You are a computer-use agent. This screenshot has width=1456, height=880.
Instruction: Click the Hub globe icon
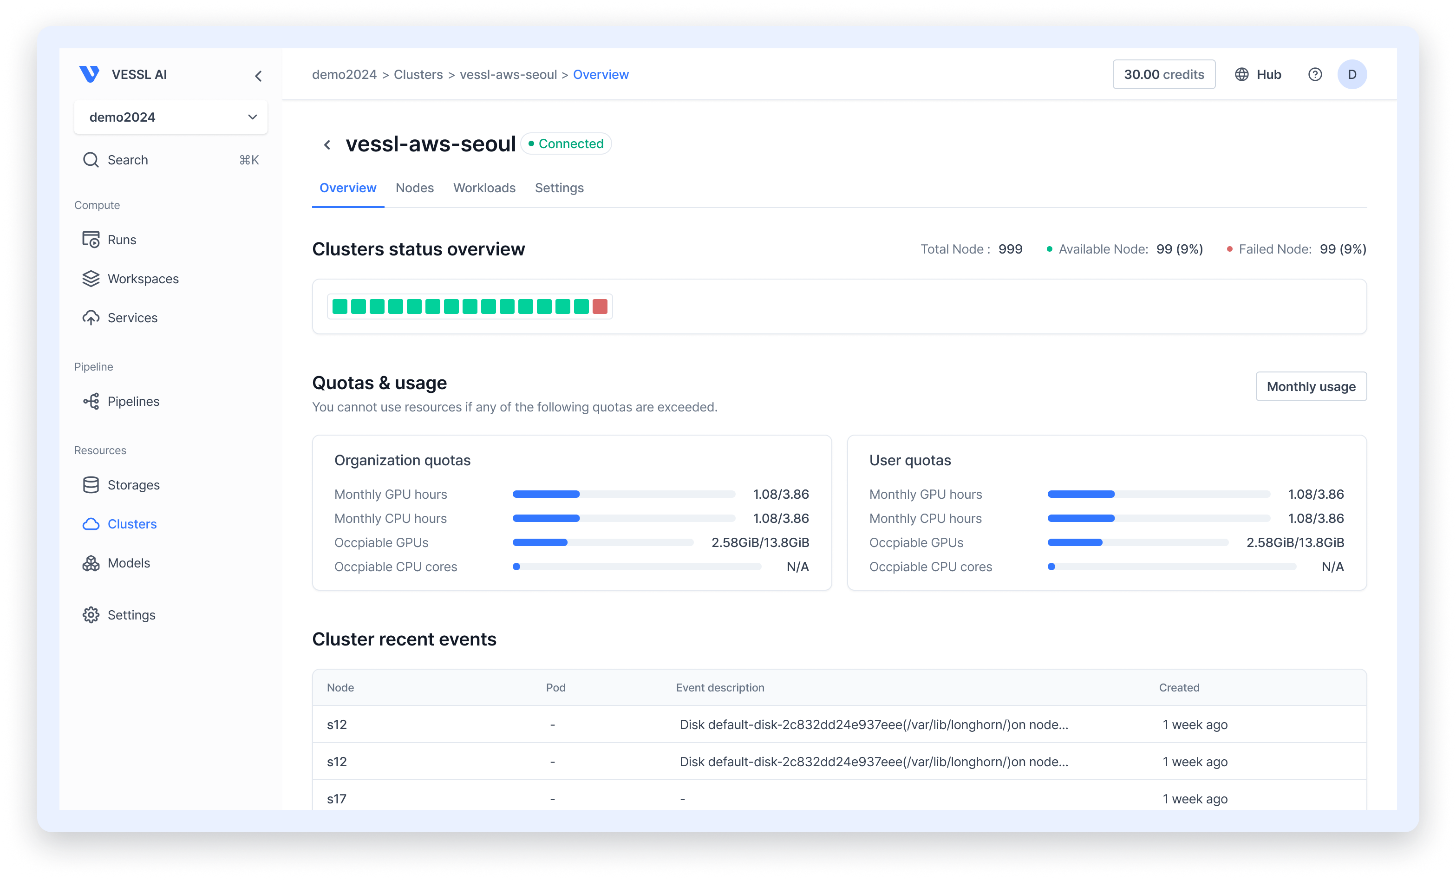[1241, 74]
